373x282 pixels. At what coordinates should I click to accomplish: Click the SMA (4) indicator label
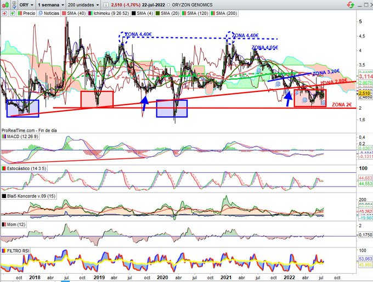click(142, 13)
